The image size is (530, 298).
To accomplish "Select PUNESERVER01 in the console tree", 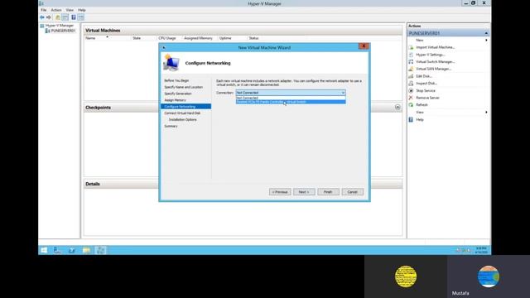I will 63,31.
